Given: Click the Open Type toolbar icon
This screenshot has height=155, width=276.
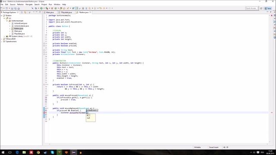Looking at the screenshot, I should pyautogui.click(x=61, y=8).
